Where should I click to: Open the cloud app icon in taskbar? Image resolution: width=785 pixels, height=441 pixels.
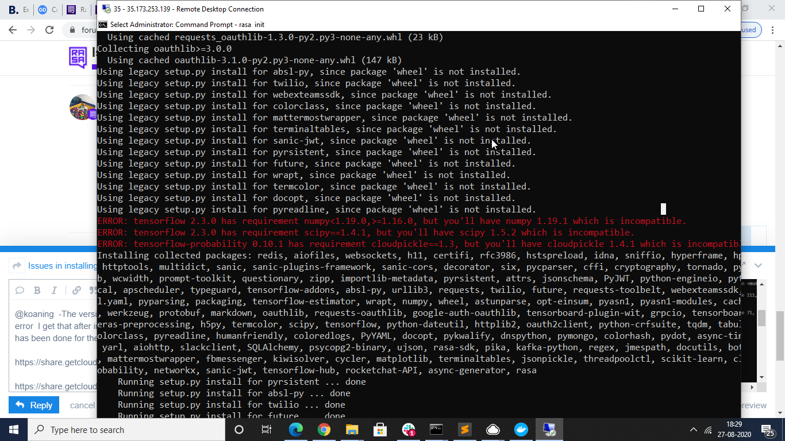point(492,430)
